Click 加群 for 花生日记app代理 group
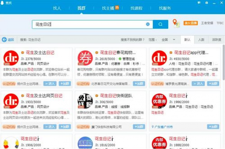The width and height of the screenshot is (225, 149). tap(213, 84)
